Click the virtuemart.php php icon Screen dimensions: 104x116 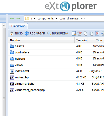(12, 84)
